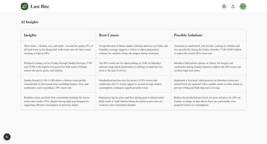Click the half-portion sliders solution cell
Viewport: 267px width, 144px height.
tap(208, 67)
